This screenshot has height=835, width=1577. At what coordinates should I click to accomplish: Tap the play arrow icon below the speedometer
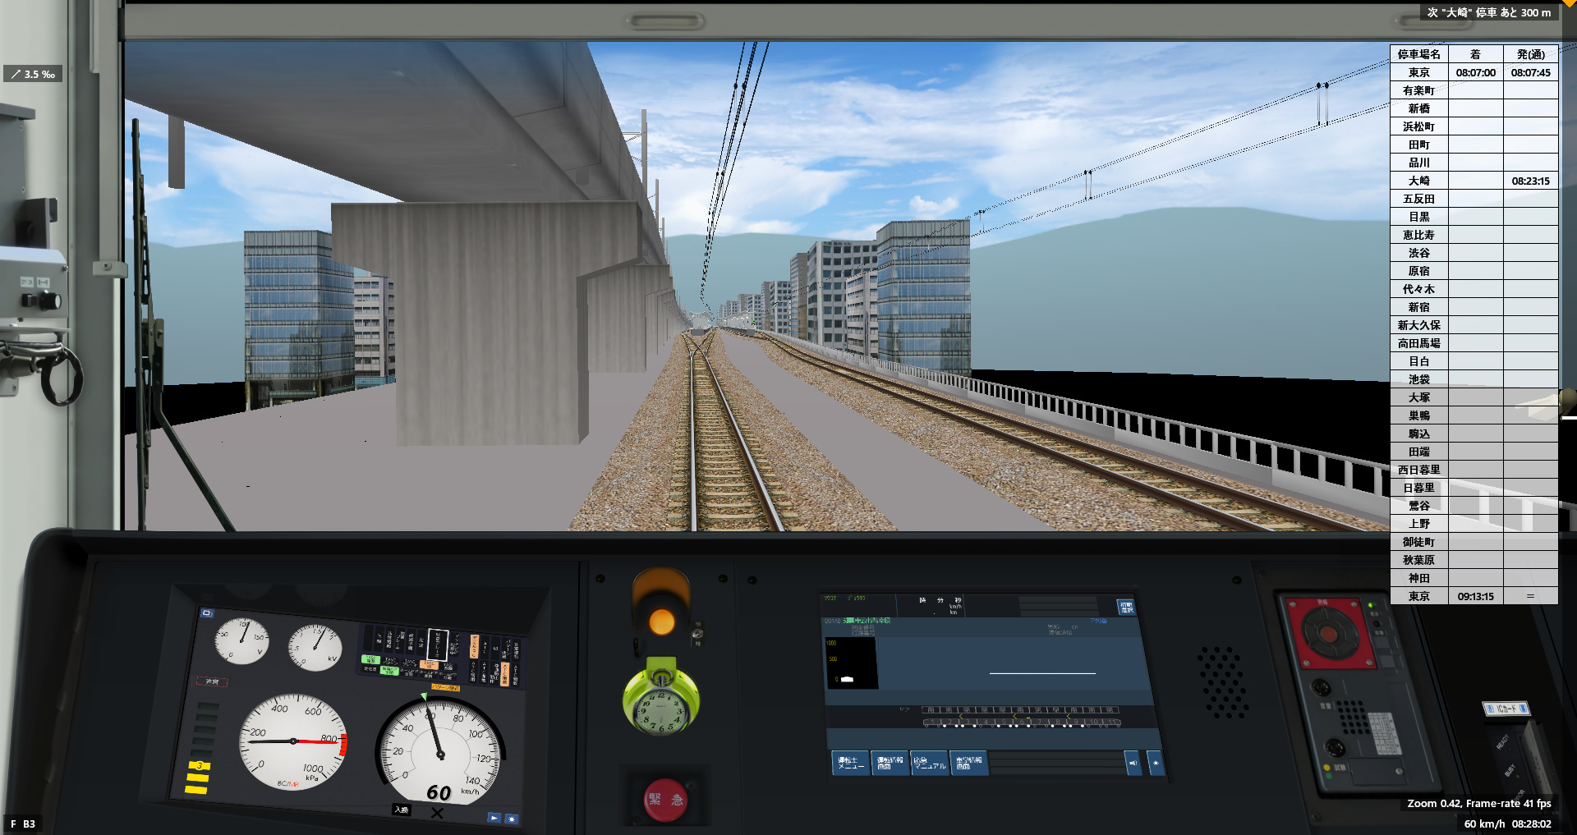coord(494,818)
